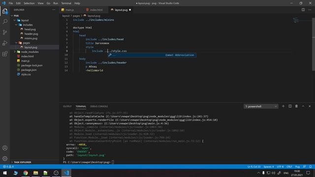Switch to the main.js editor tab

pos(69,10)
